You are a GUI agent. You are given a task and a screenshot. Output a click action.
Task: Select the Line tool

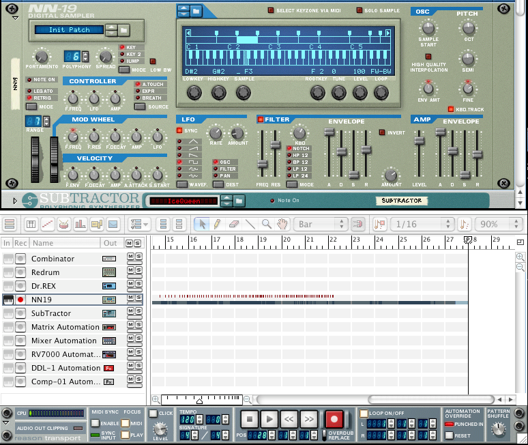250,224
